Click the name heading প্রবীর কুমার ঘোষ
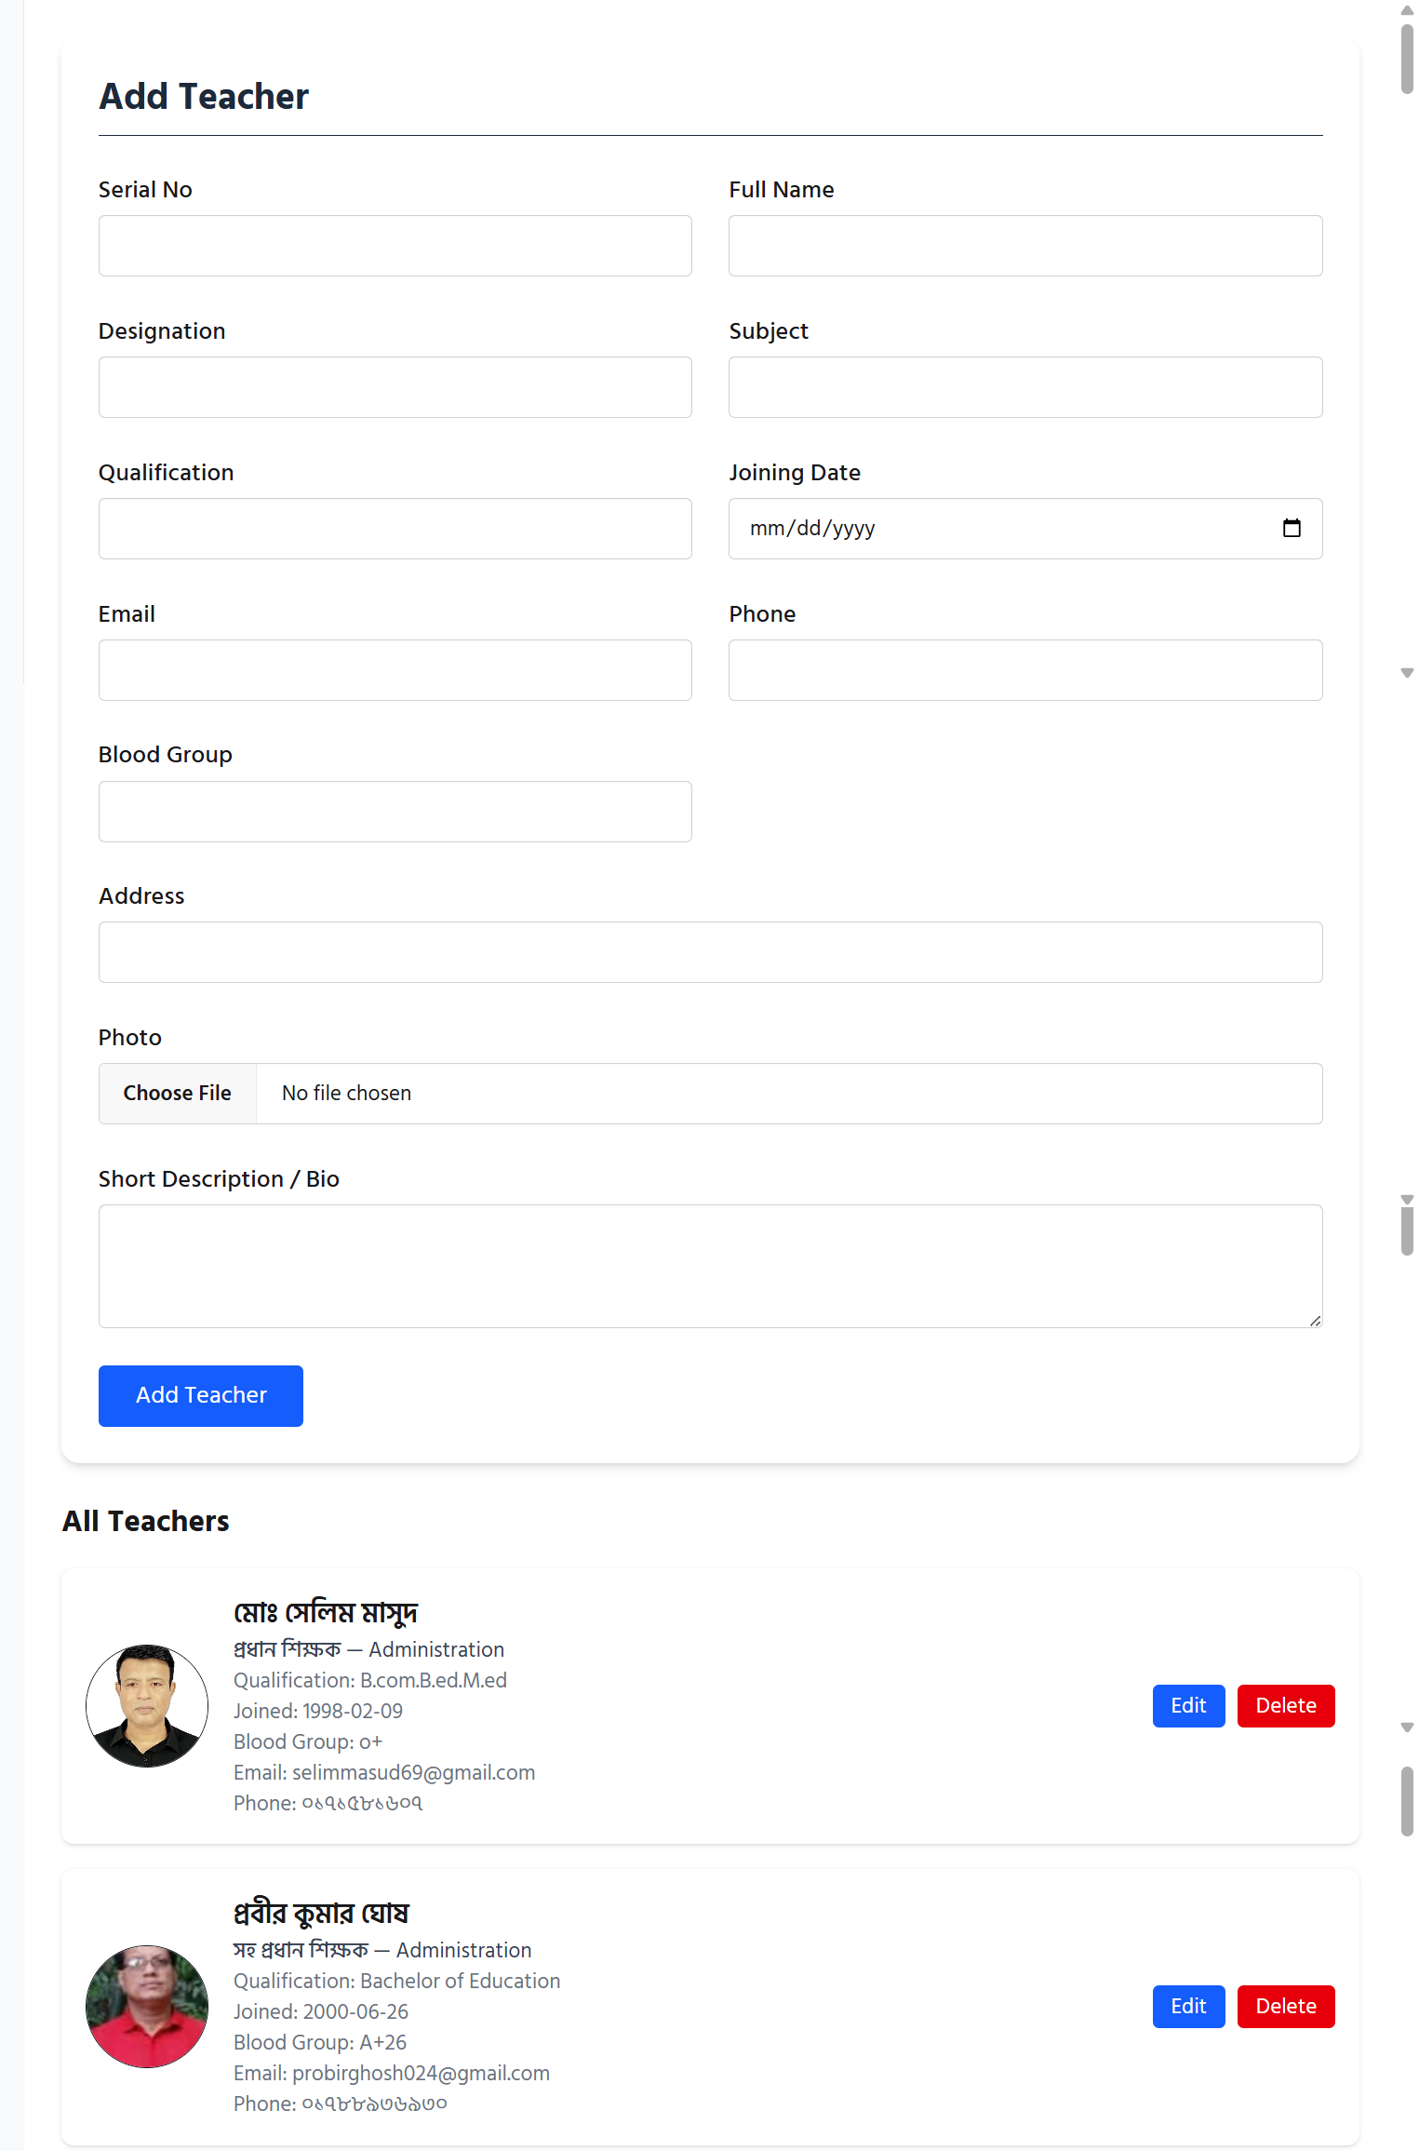Image resolution: width=1419 pixels, height=2151 pixels. 321,1913
